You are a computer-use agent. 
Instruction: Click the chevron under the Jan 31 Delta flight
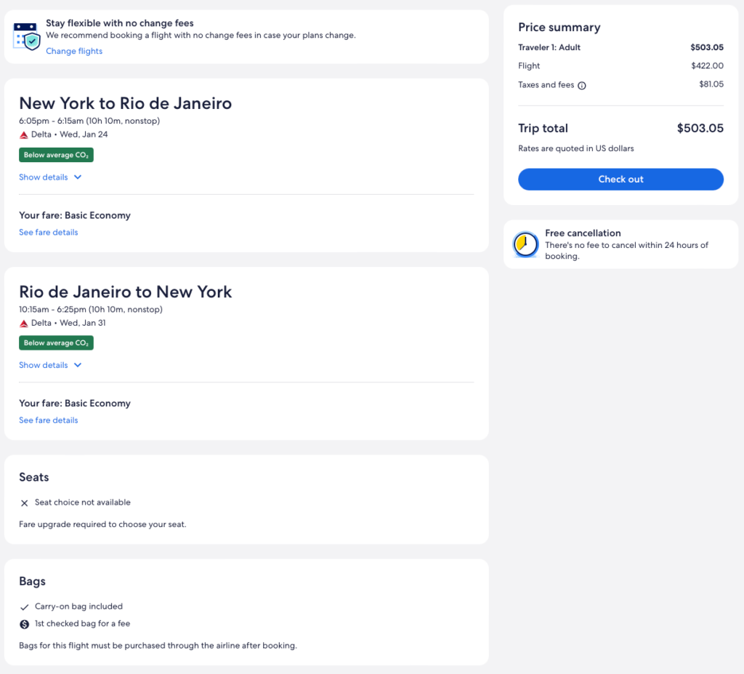pos(78,365)
